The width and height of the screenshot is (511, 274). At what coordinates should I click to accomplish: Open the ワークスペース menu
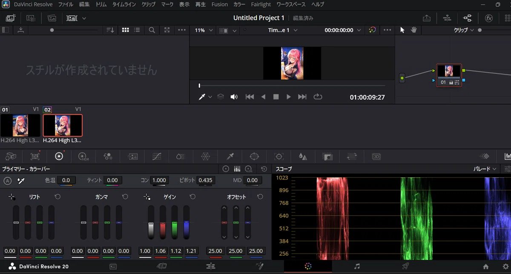(x=291, y=4)
